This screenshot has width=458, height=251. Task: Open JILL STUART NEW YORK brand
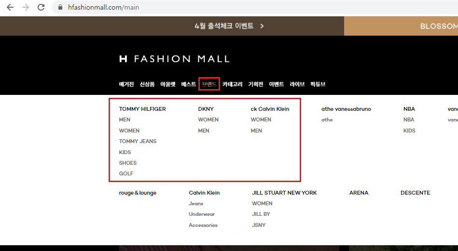(x=284, y=193)
